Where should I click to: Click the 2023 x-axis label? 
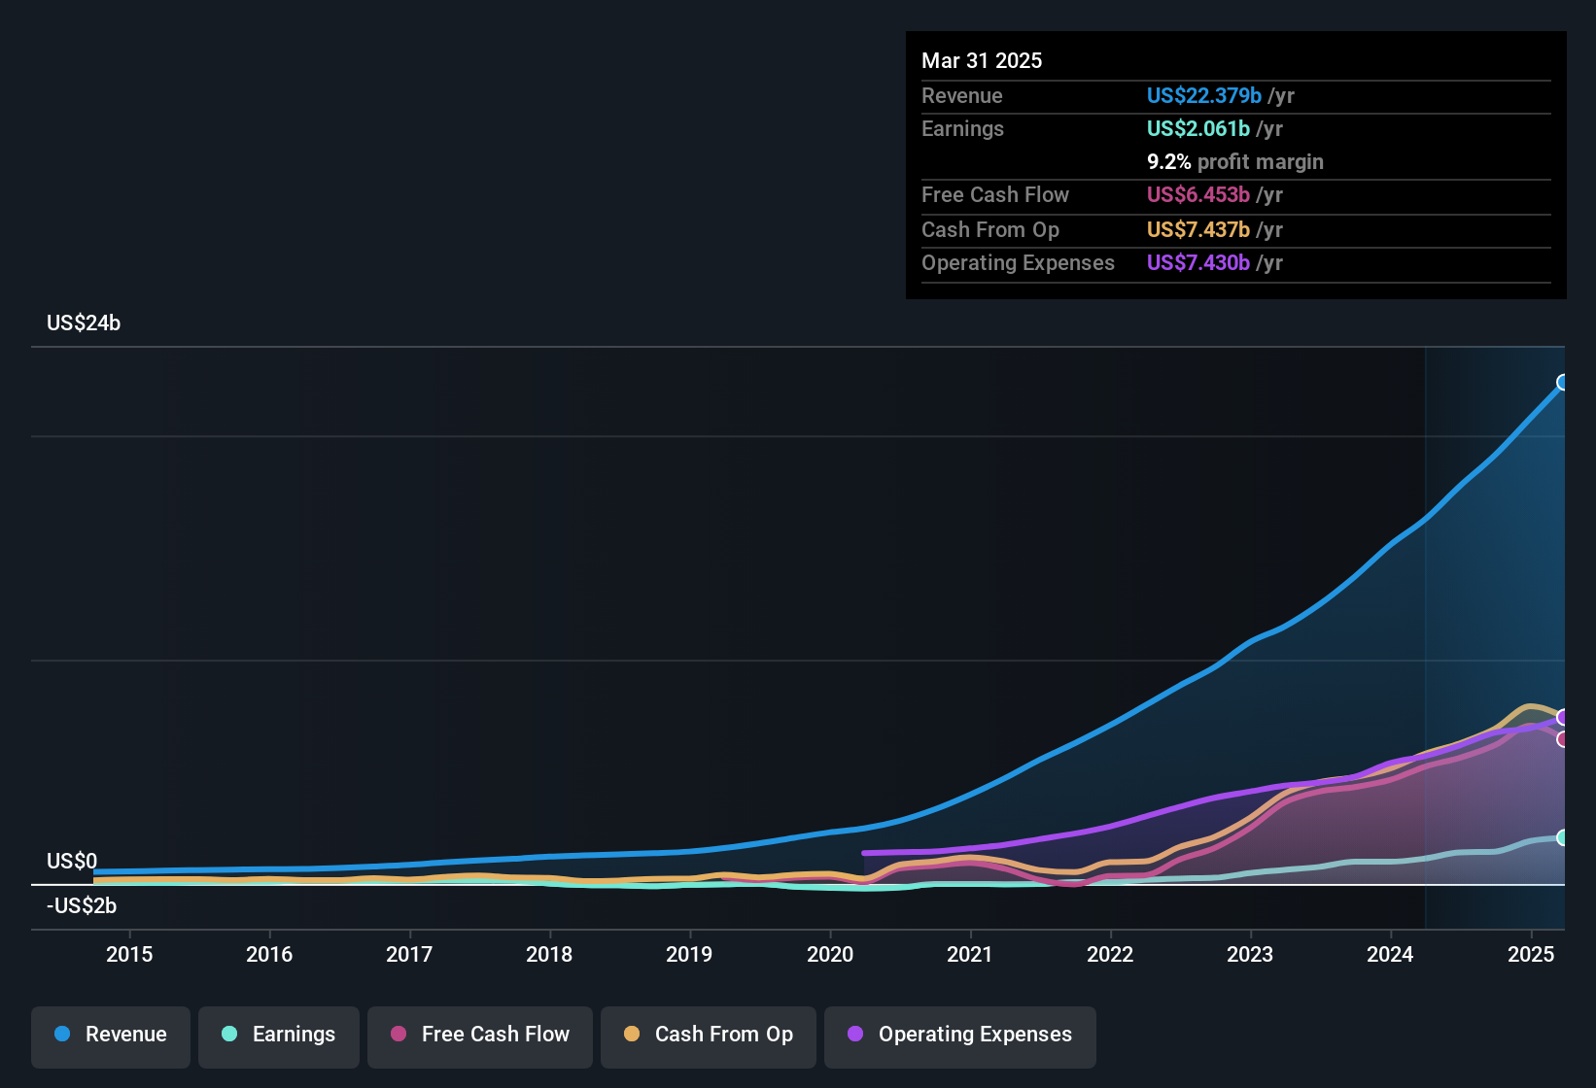[x=1250, y=954]
